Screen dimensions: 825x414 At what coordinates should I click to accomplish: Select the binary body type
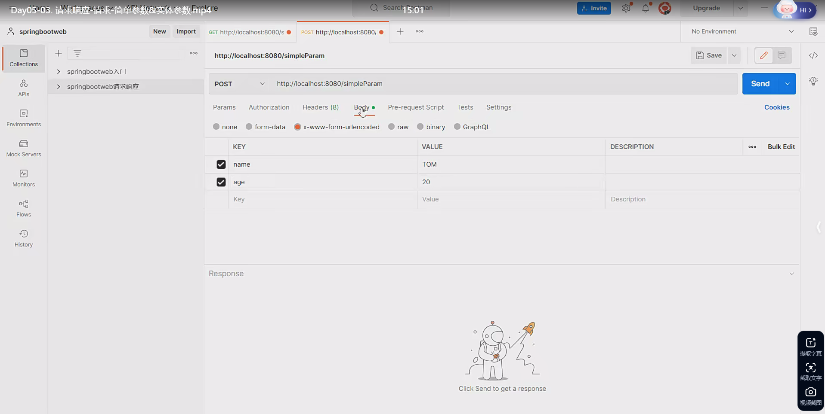[x=420, y=127]
